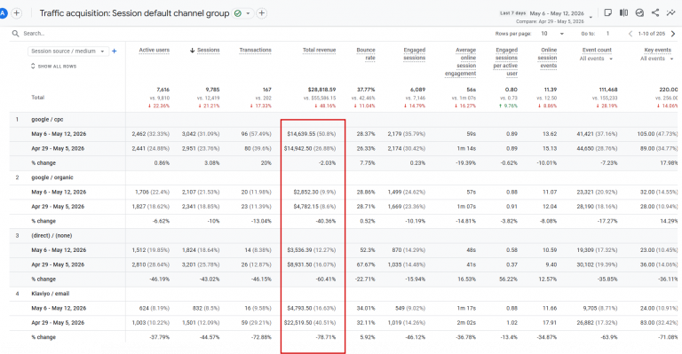Share this report via the share icon
This screenshot has width=682, height=354.
pos(655,12)
